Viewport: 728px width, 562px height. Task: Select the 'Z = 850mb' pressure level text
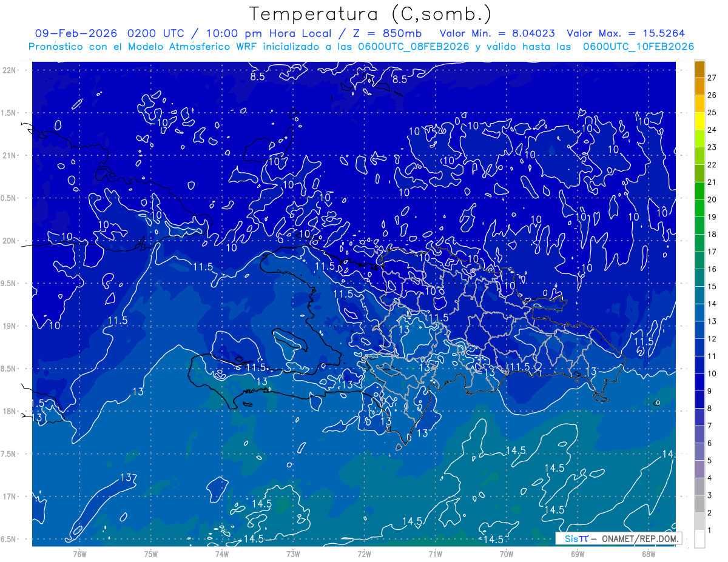click(x=387, y=33)
